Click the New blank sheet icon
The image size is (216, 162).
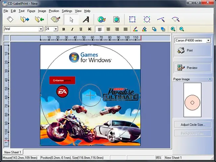click(x=10, y=19)
